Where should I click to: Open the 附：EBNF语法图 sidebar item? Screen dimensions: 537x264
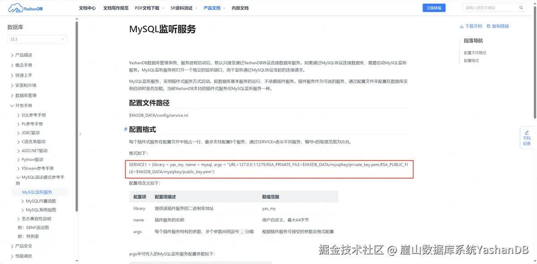(x=33, y=227)
